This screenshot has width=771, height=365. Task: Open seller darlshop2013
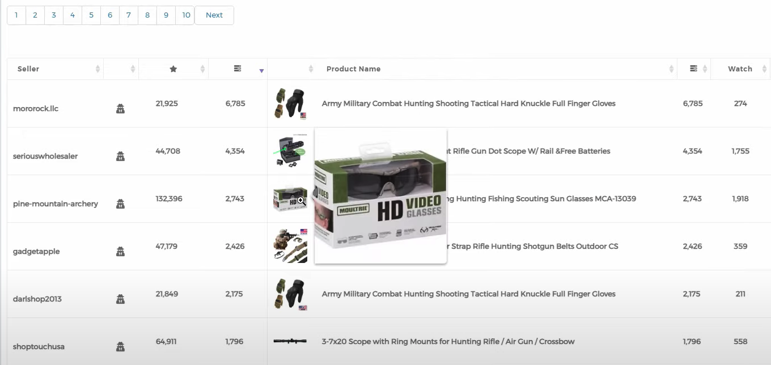coord(37,299)
